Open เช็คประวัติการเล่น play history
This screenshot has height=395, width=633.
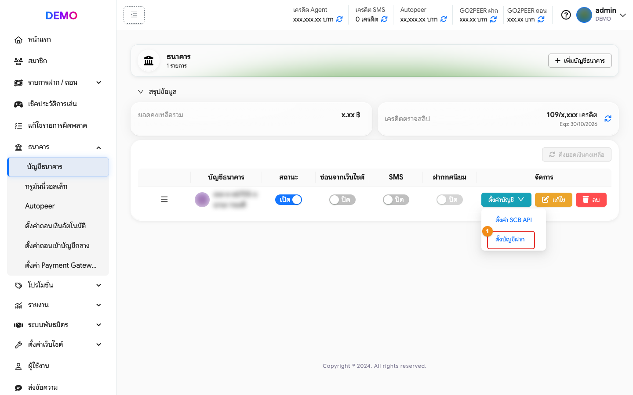tap(58, 104)
